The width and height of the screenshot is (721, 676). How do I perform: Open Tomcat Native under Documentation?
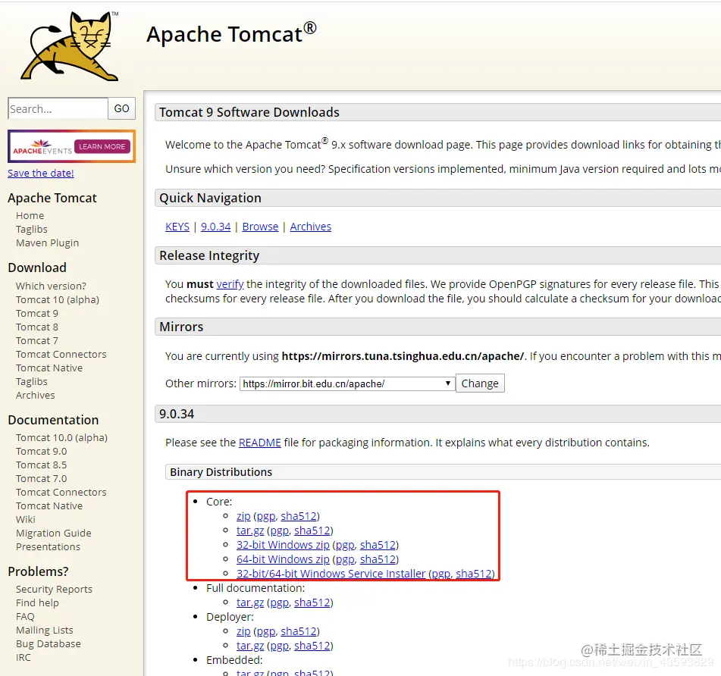click(49, 506)
